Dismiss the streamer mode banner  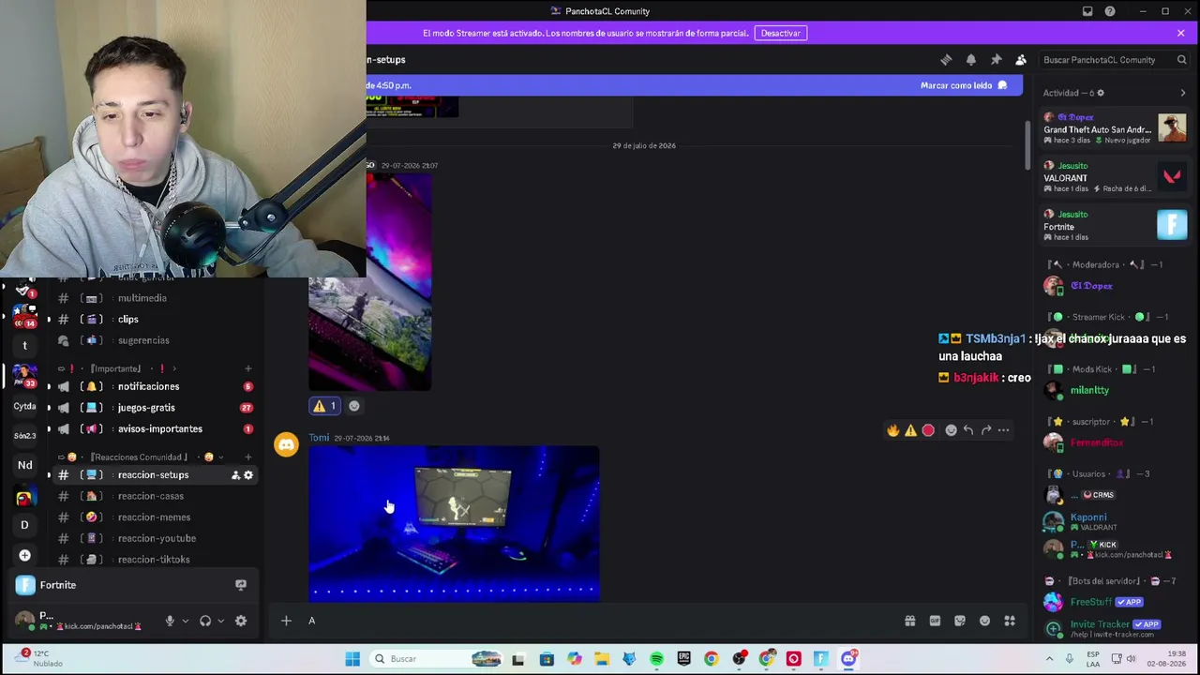click(1180, 33)
